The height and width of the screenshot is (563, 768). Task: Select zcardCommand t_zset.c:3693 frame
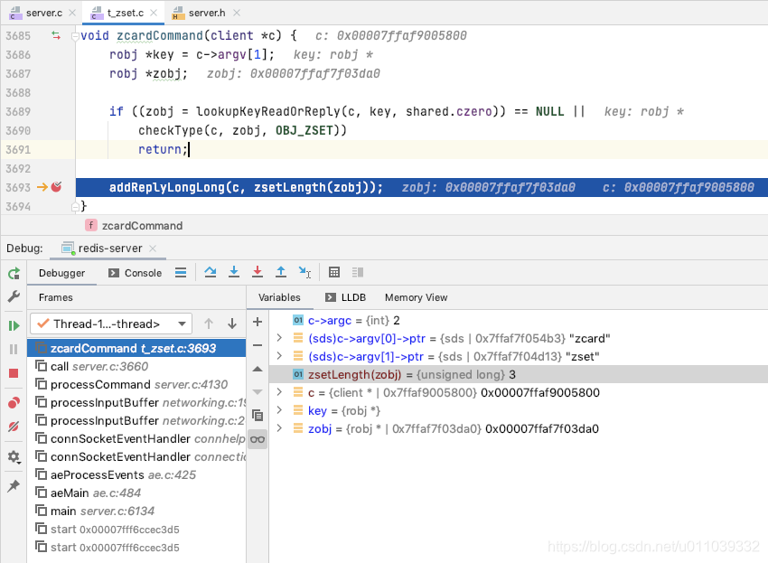136,348
